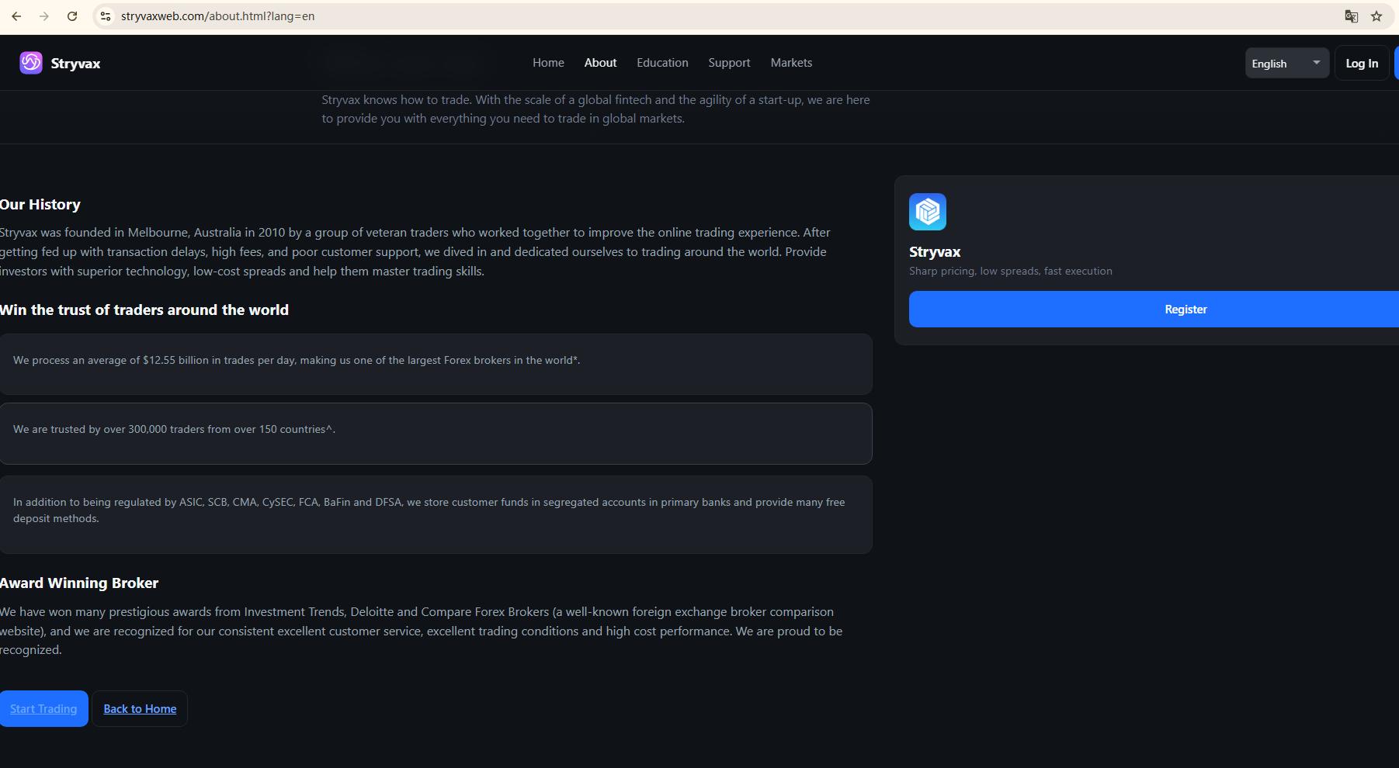Click the Stryvax purple logo icon
This screenshot has width=1399, height=768.
point(31,63)
